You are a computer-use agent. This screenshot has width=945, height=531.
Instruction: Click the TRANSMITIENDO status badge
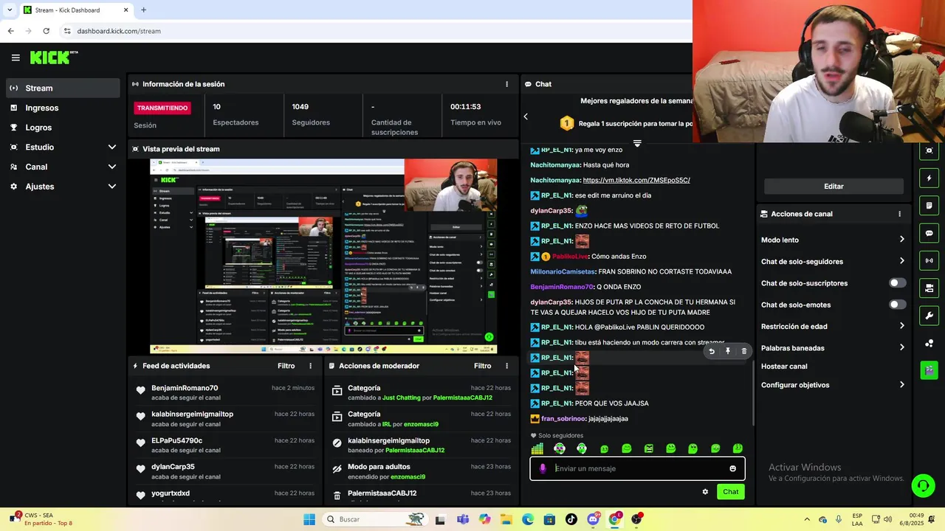pos(162,108)
